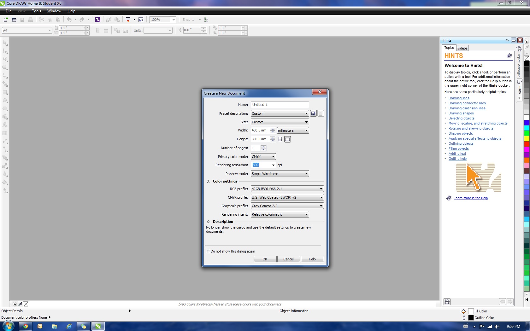The height and width of the screenshot is (331, 530).
Task: Click the document Name text field
Action: [x=280, y=105]
